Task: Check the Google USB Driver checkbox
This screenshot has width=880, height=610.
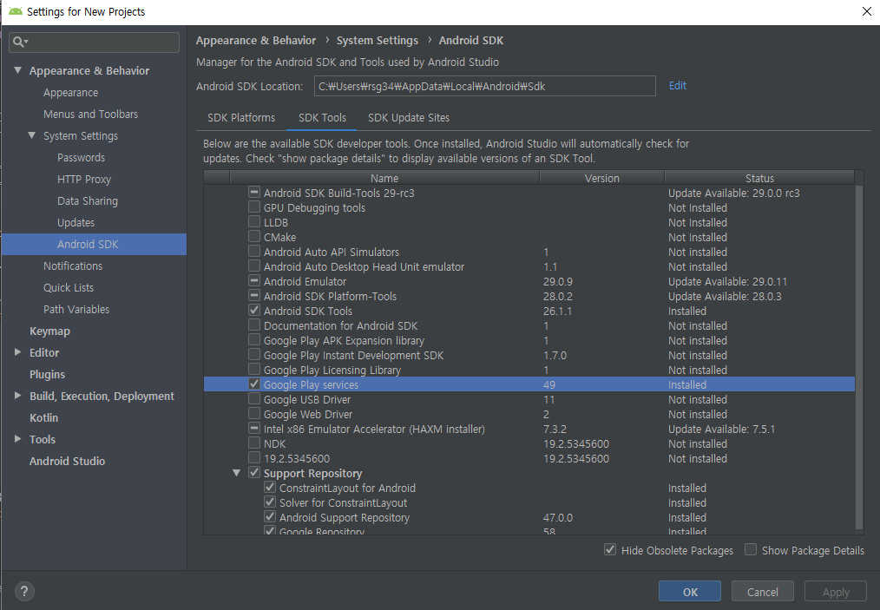Action: (x=254, y=399)
